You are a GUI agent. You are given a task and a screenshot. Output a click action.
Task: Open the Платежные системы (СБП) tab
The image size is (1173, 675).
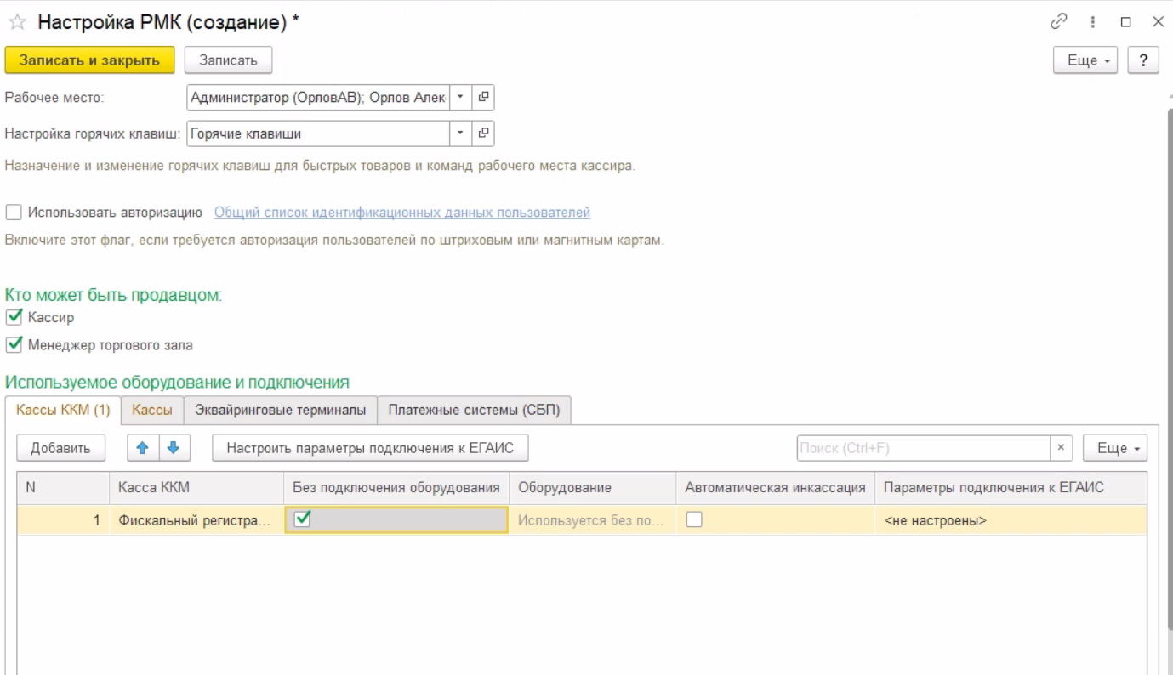[474, 410]
